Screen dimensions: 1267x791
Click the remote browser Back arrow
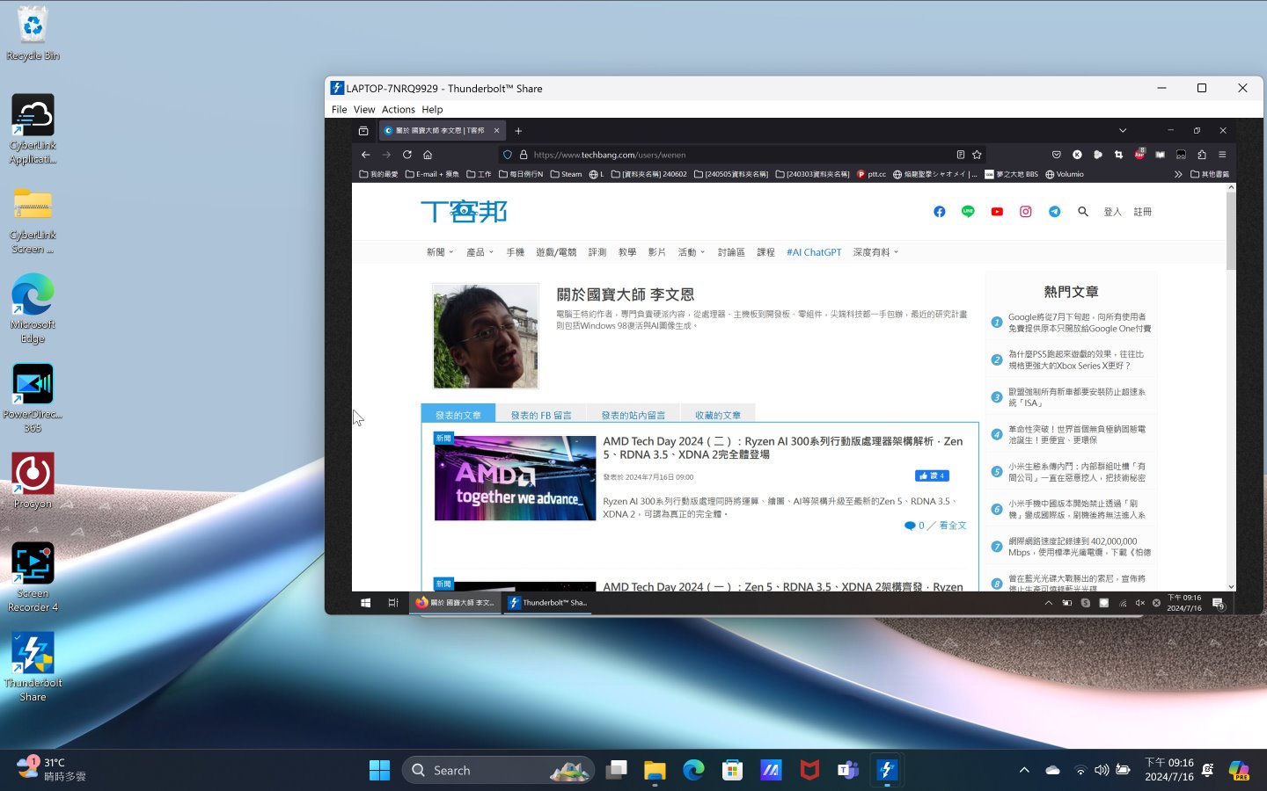366,155
